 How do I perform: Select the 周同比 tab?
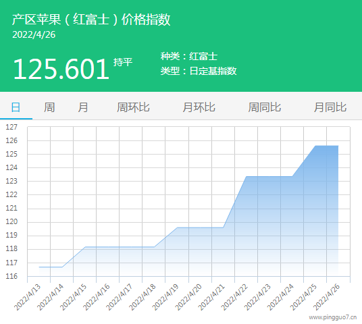click(x=265, y=107)
